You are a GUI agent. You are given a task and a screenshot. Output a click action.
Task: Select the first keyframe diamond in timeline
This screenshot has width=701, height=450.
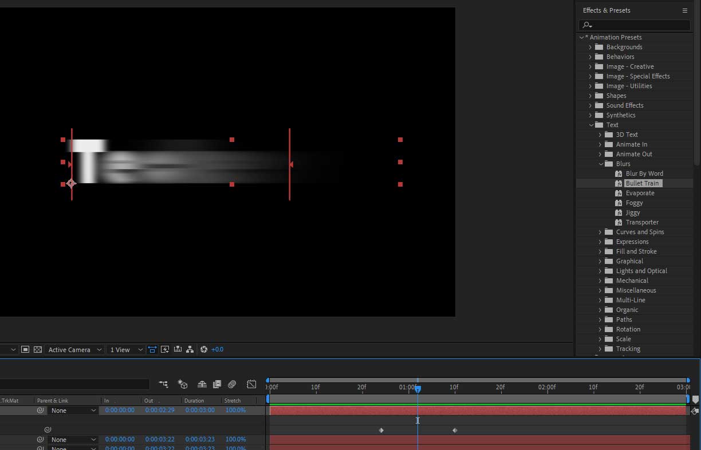click(381, 430)
